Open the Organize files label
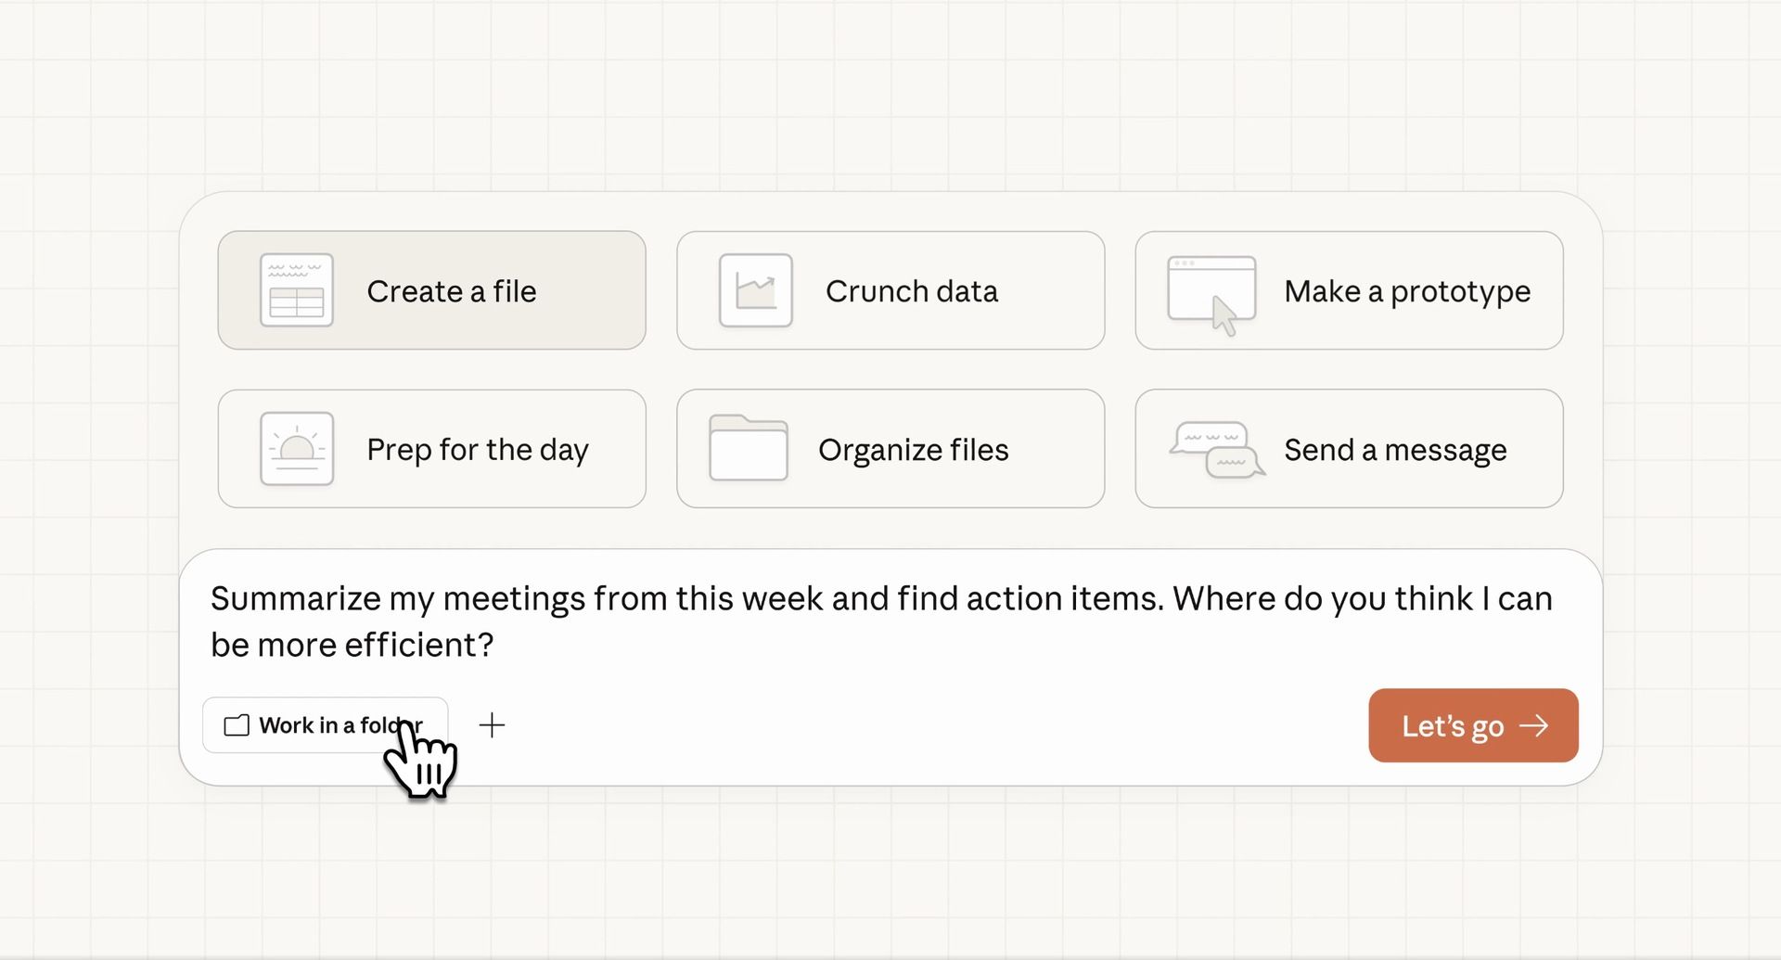 [x=913, y=450]
